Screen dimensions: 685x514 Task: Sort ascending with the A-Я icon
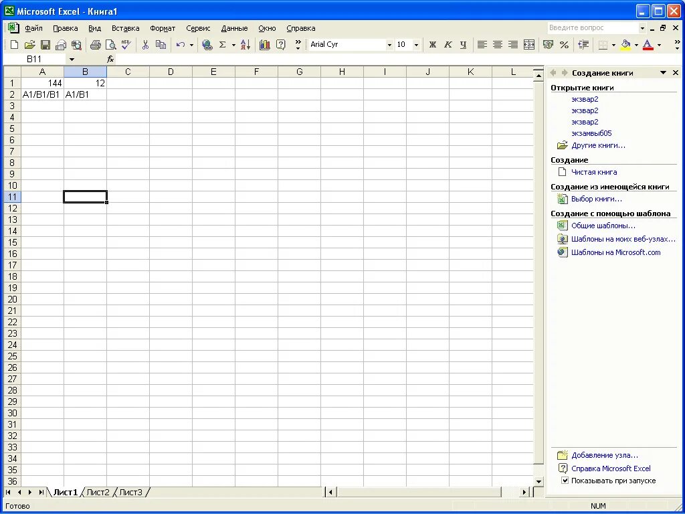(246, 45)
